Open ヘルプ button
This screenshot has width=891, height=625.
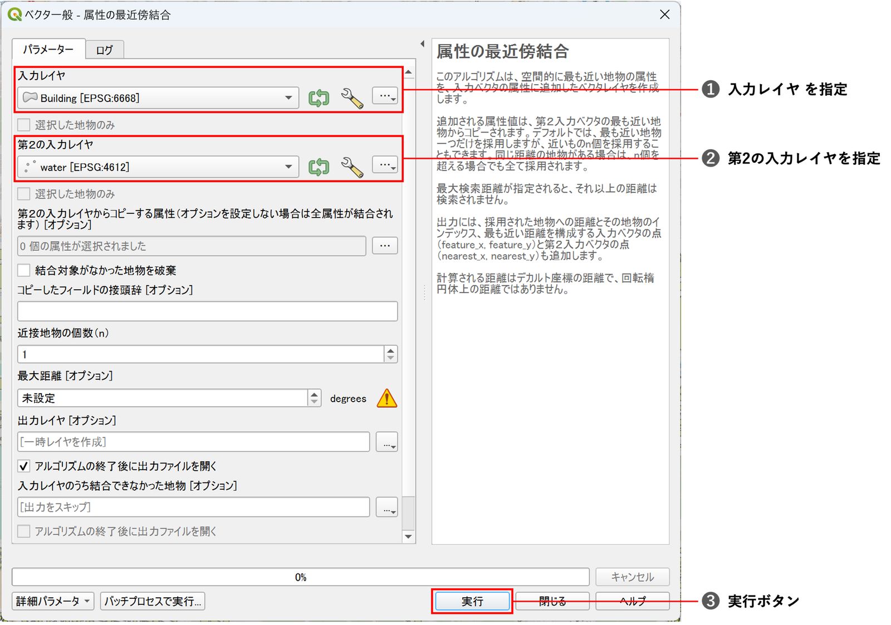[633, 601]
